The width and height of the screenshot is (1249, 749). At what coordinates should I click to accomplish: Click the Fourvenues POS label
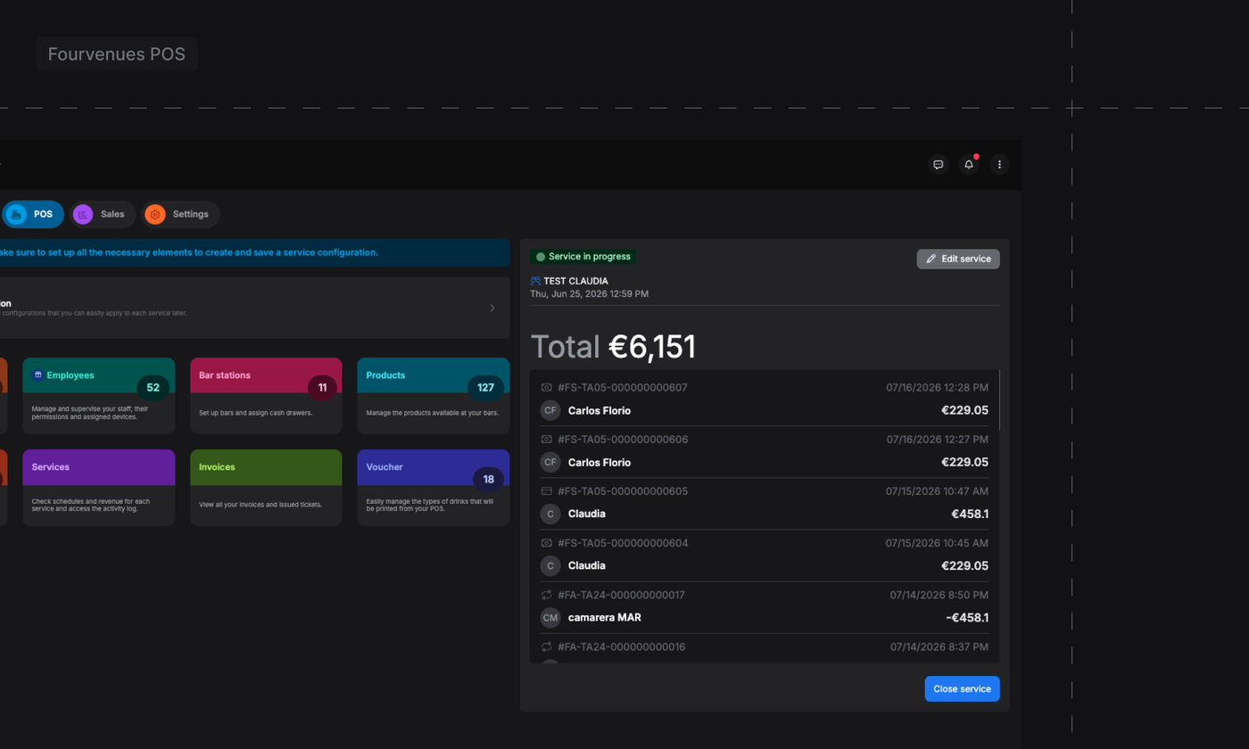(x=117, y=54)
